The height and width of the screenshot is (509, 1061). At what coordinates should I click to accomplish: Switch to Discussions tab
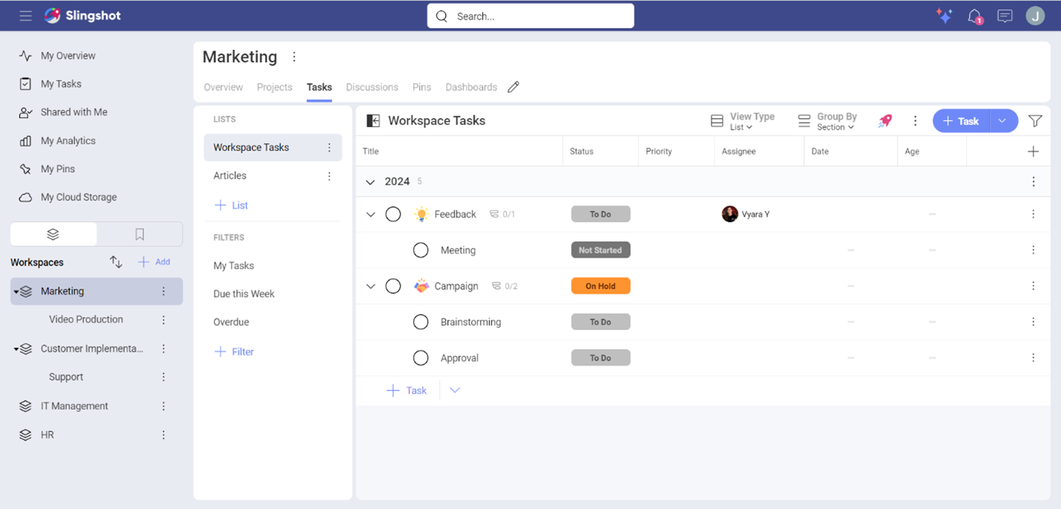coord(372,88)
